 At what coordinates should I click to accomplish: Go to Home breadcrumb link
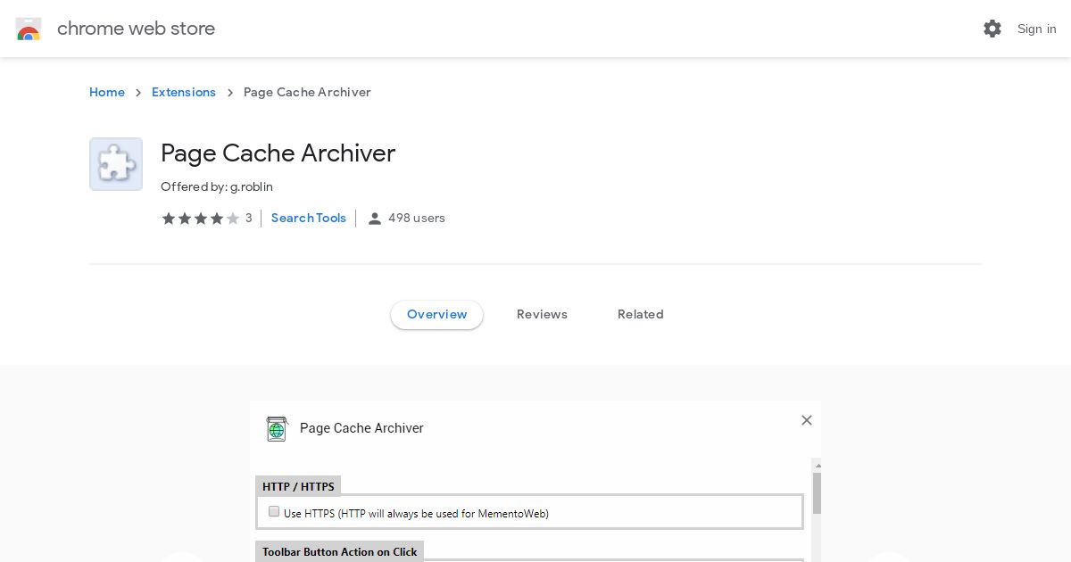[x=107, y=93]
